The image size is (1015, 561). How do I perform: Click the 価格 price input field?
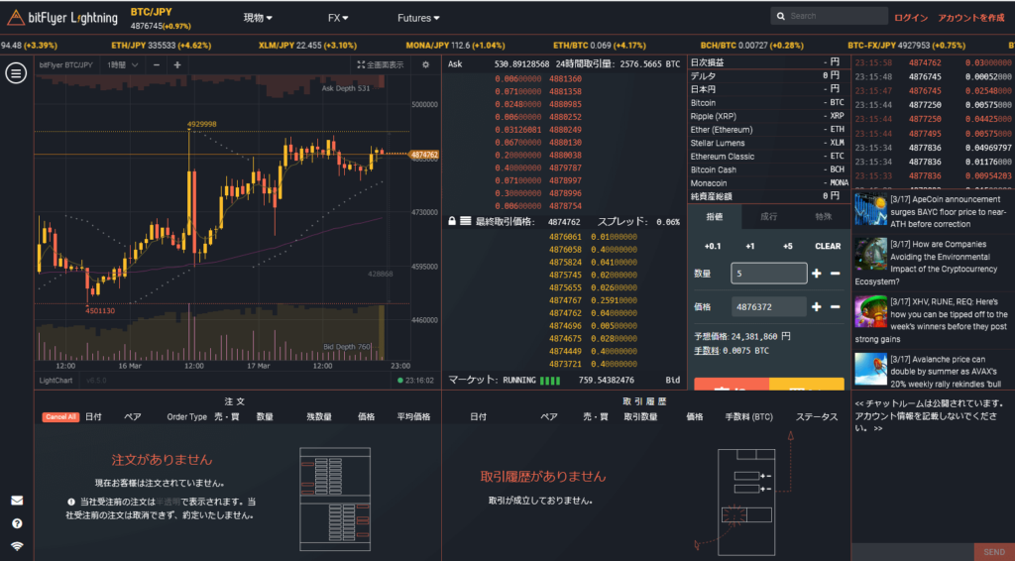click(769, 306)
